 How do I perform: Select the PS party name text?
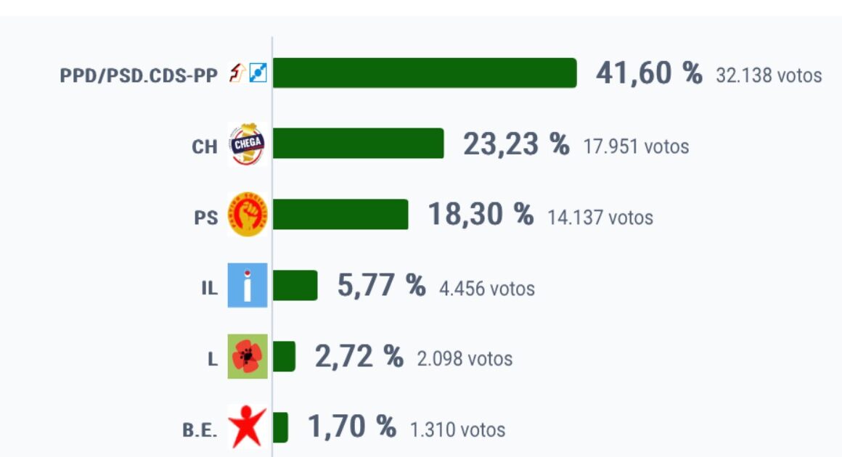(206, 218)
